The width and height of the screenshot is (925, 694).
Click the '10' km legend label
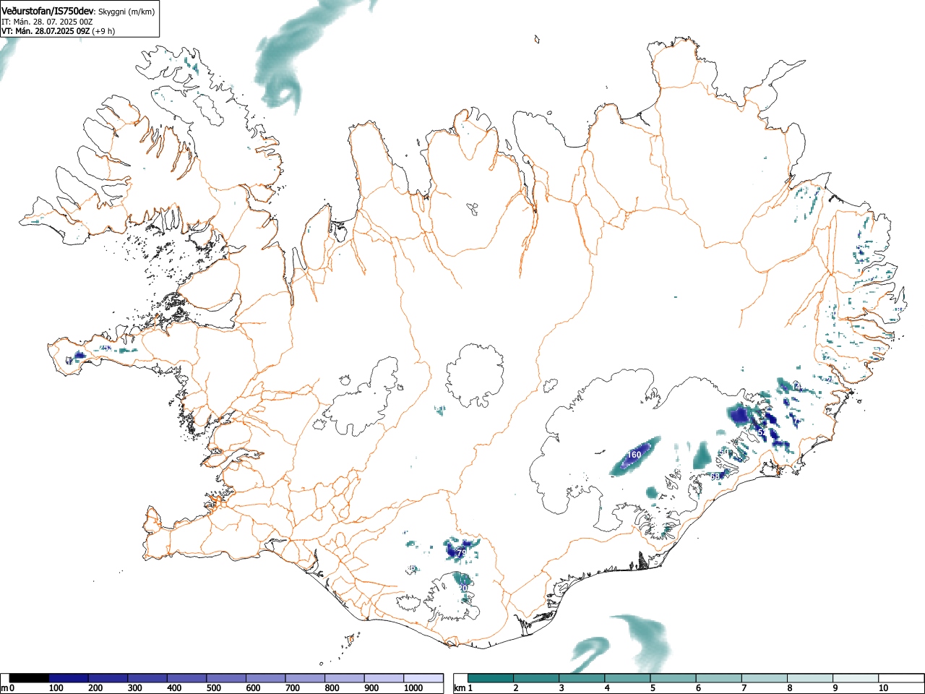(x=882, y=688)
